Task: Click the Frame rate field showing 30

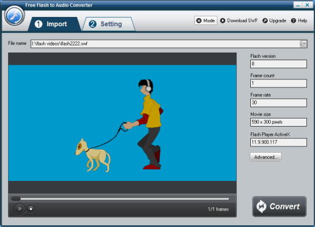Action: tap(278, 103)
